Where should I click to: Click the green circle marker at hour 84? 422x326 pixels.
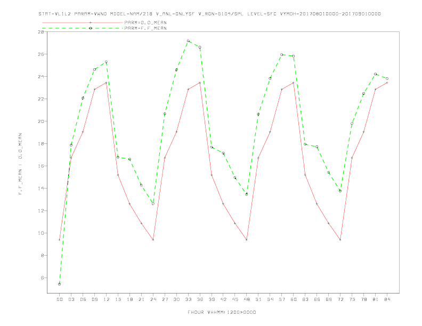pyautogui.click(x=387, y=78)
